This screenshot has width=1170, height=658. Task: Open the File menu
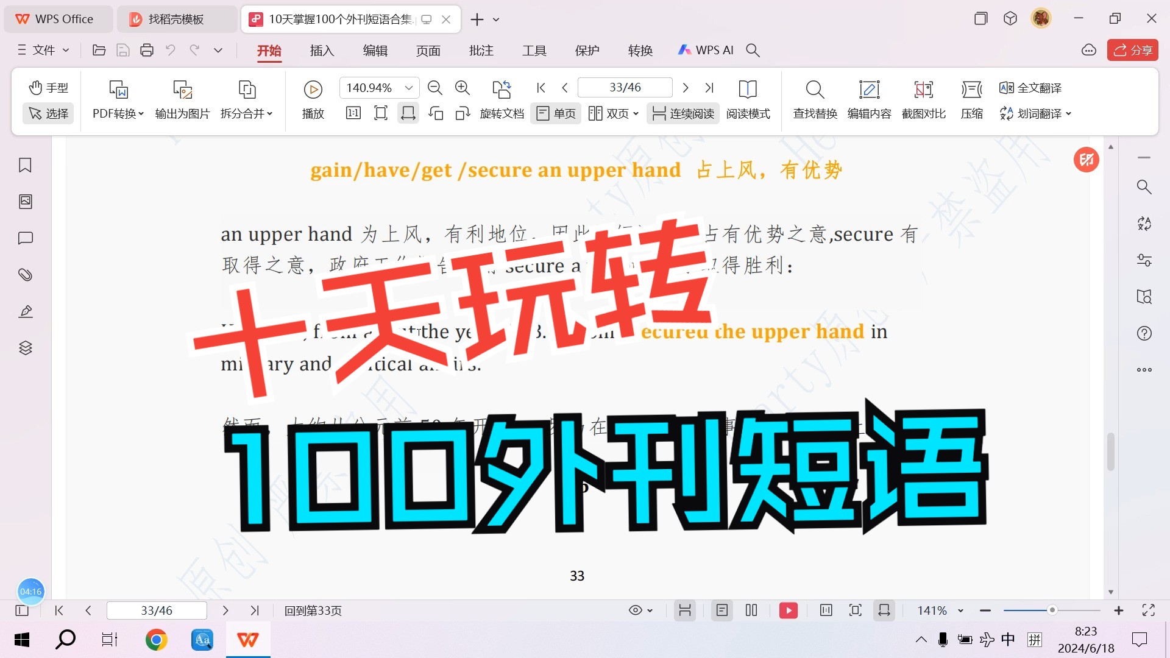click(43, 50)
